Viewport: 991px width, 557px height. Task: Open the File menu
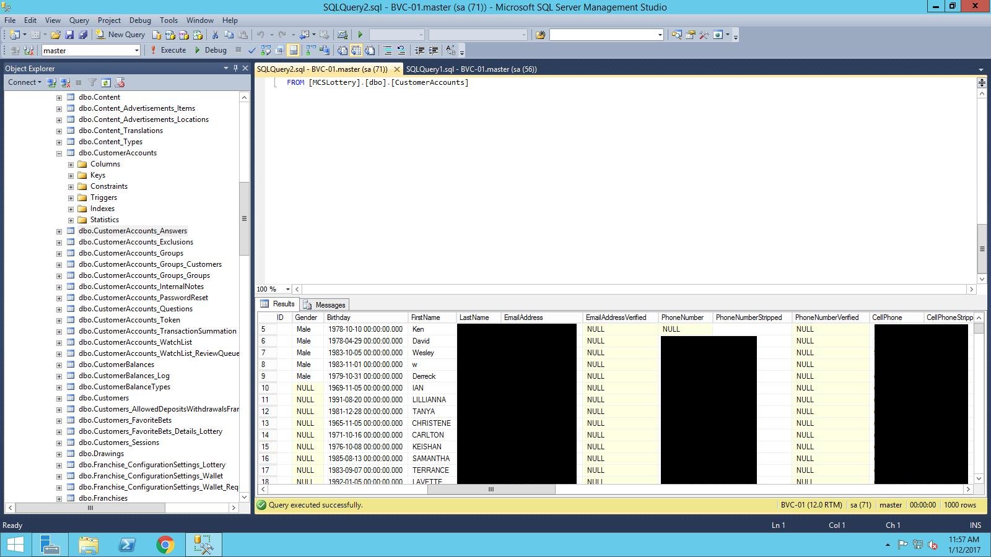coord(10,20)
